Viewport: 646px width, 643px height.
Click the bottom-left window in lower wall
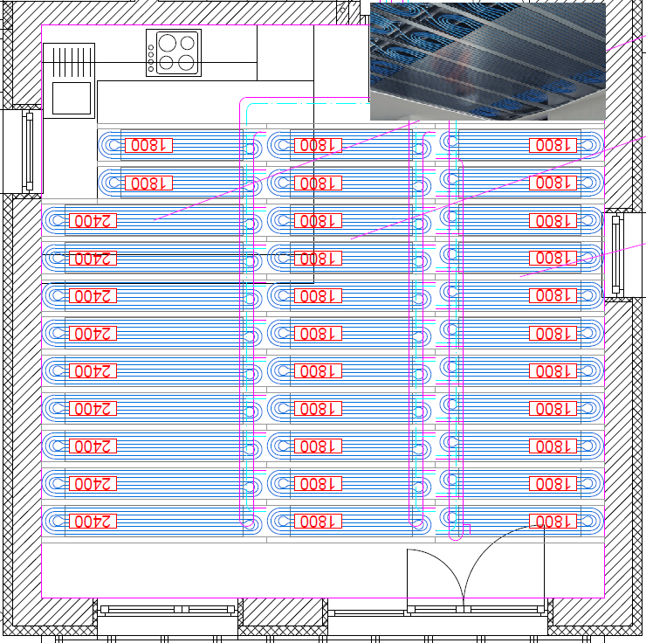[x=167, y=609]
